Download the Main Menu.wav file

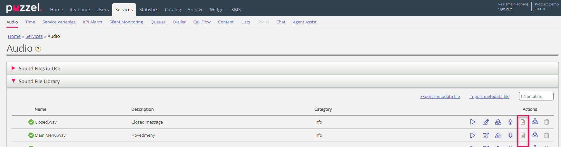point(535,135)
